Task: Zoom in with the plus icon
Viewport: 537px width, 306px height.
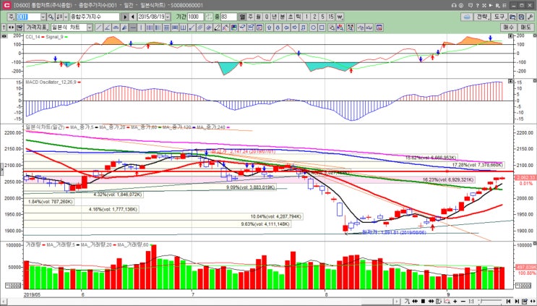Action: coord(455,301)
